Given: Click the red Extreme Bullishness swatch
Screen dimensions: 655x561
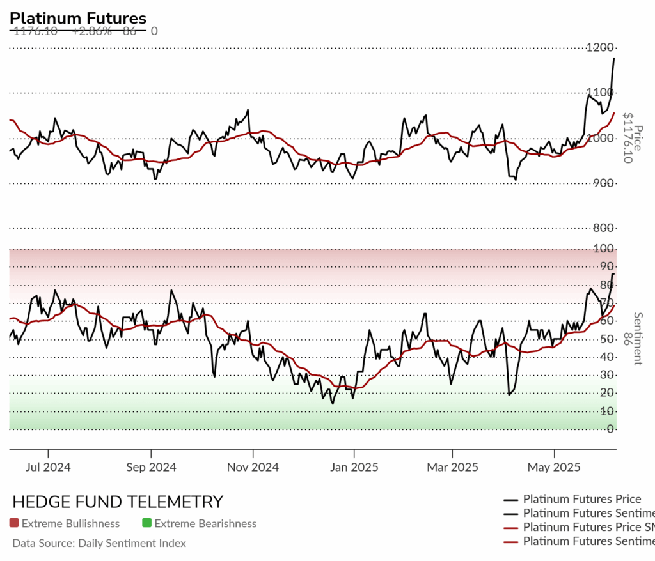Looking at the screenshot, I should pos(14,523).
